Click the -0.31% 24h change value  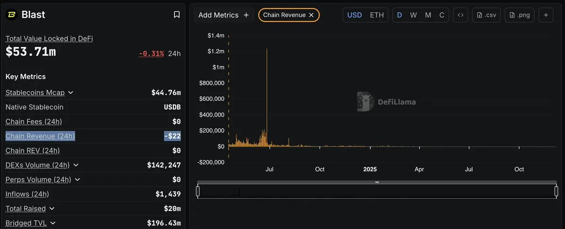click(151, 54)
